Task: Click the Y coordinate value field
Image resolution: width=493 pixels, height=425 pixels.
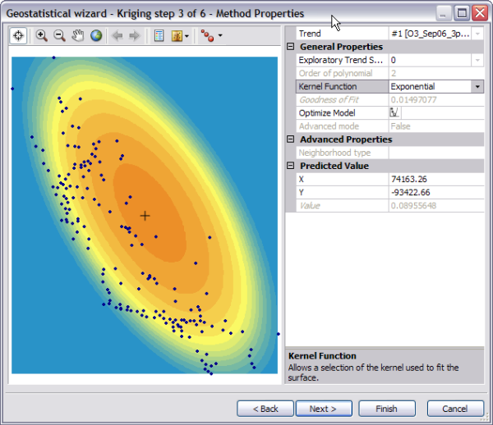Action: point(436,193)
